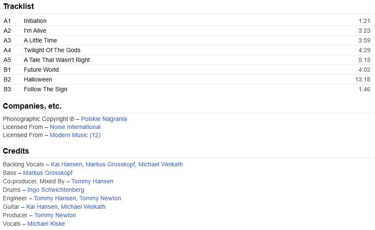Open the Modern Music (12) link

(x=75, y=135)
